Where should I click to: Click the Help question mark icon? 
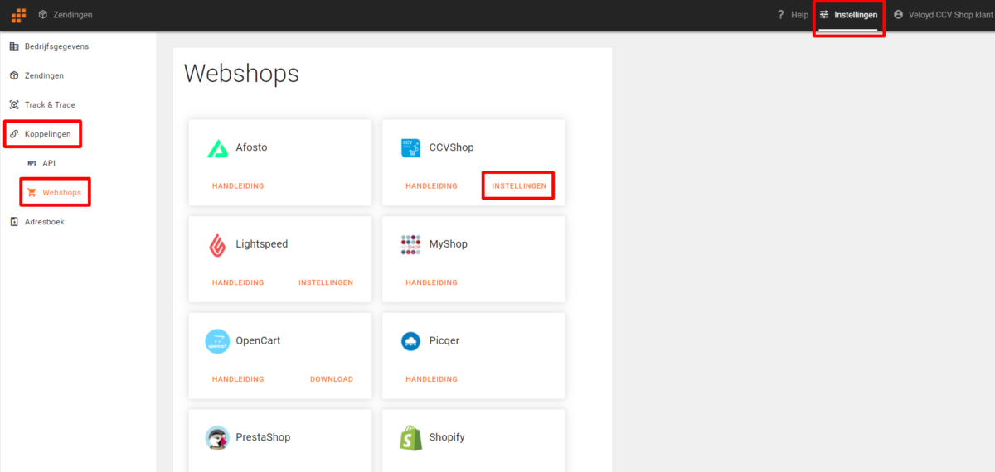coord(780,15)
